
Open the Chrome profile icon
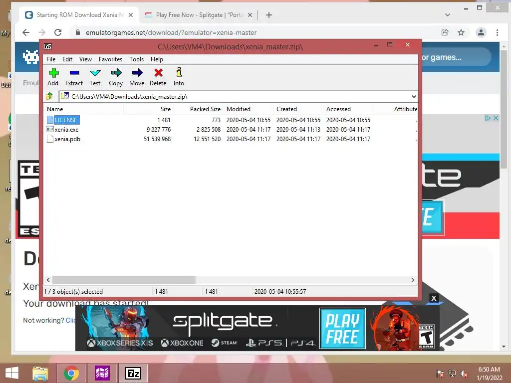481,32
